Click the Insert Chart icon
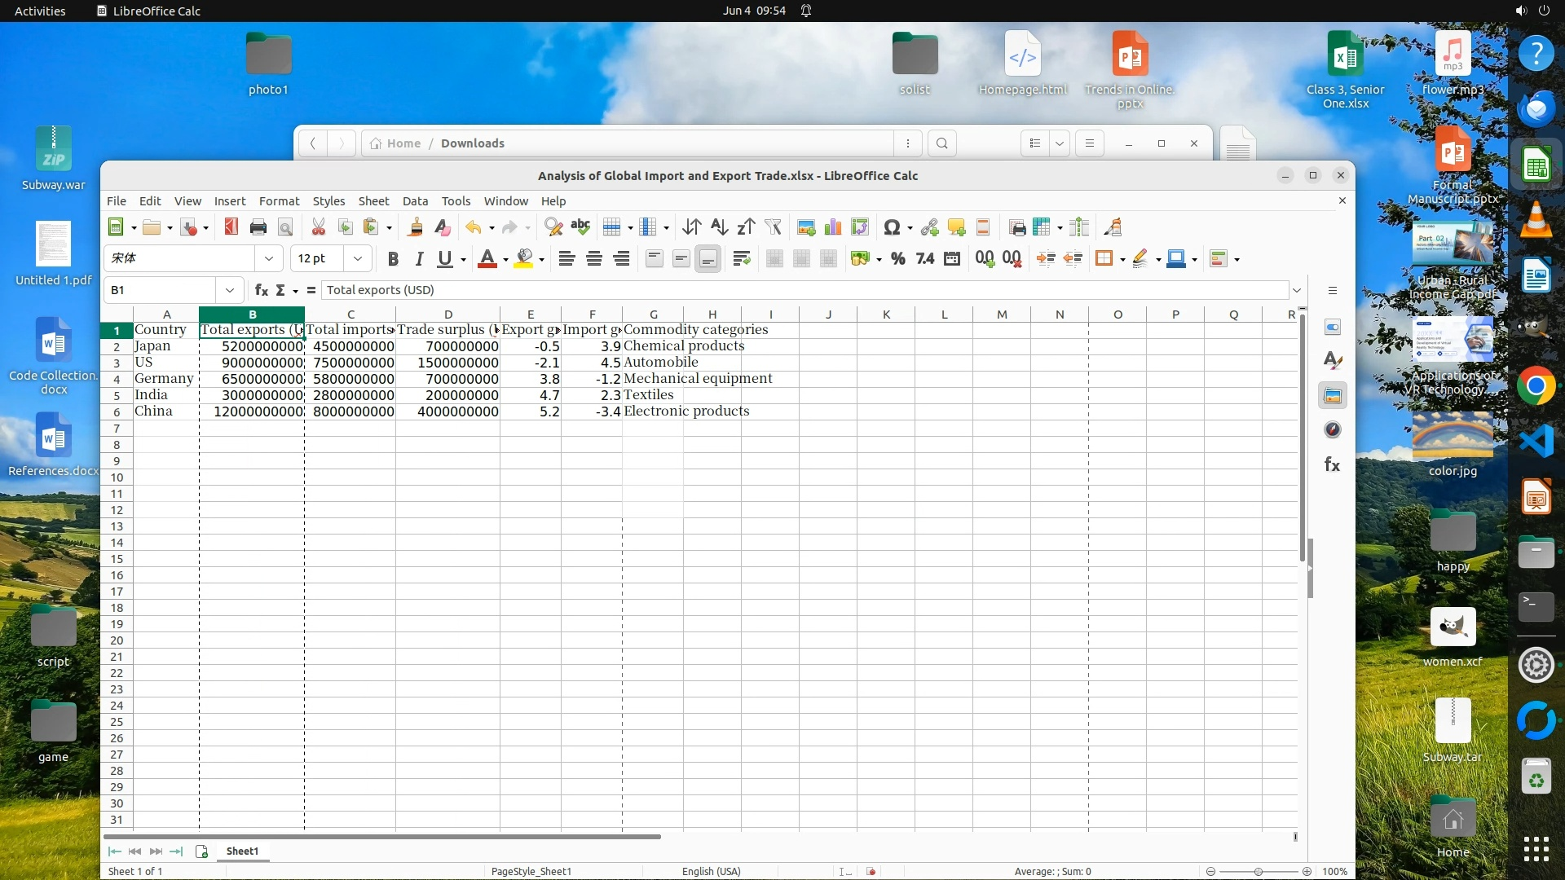The height and width of the screenshot is (880, 1565). (833, 227)
